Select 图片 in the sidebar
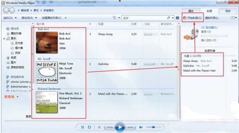The width and height of the screenshot is (239, 133). [x=13, y=62]
